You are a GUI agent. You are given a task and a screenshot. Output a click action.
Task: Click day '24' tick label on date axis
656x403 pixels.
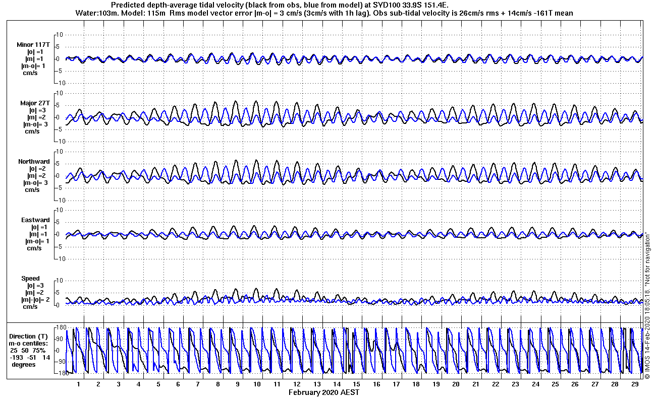pos(535,384)
